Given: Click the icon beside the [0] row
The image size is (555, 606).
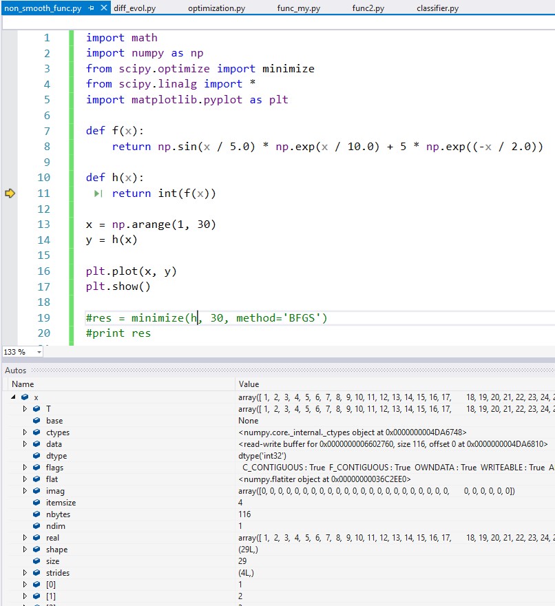Looking at the screenshot, I should [36, 585].
